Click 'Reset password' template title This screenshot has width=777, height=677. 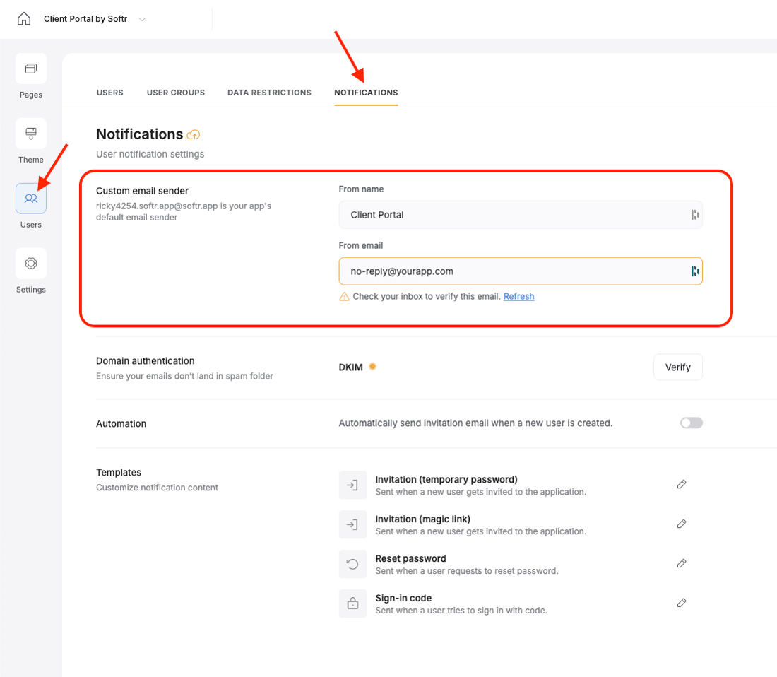[x=411, y=558]
